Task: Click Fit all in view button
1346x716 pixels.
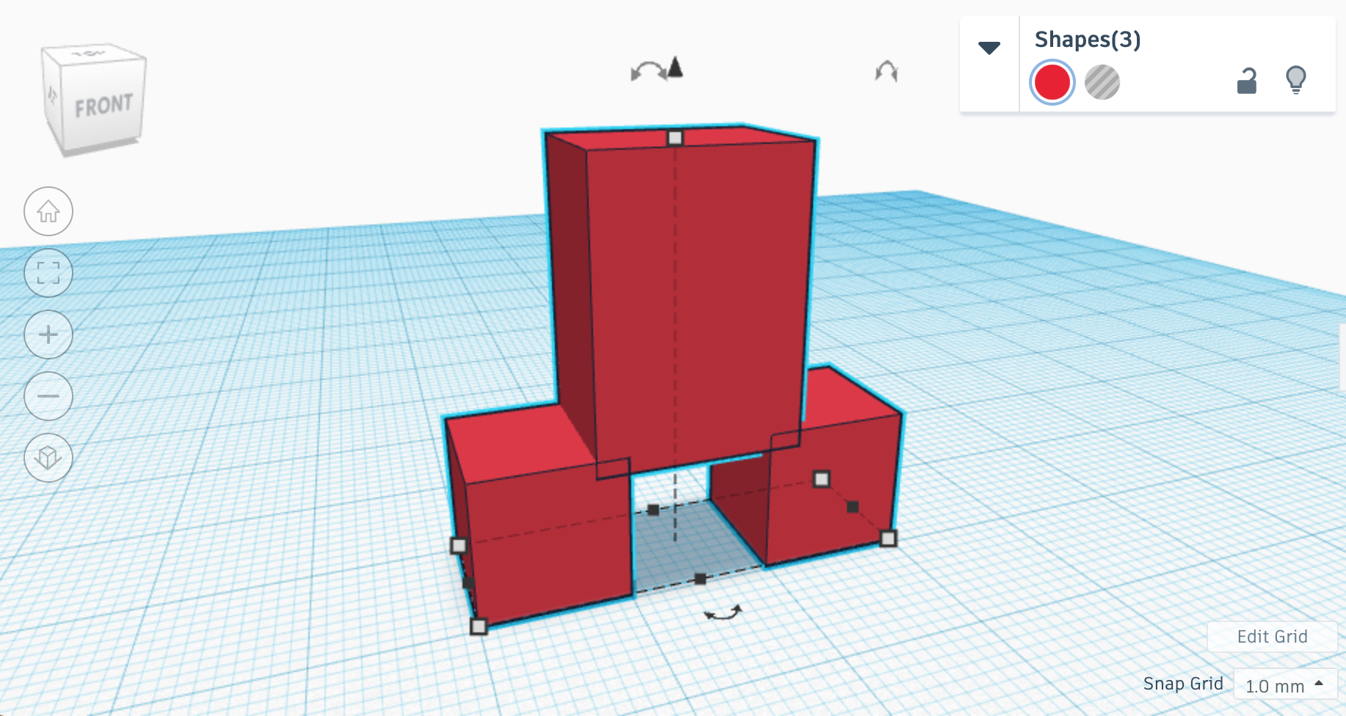Action: [x=48, y=273]
